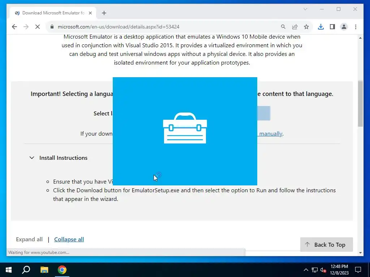The height and width of the screenshot is (277, 370).
Task: Click the EmulatorSetup.exe instruction bullet text
Action: click(x=194, y=194)
